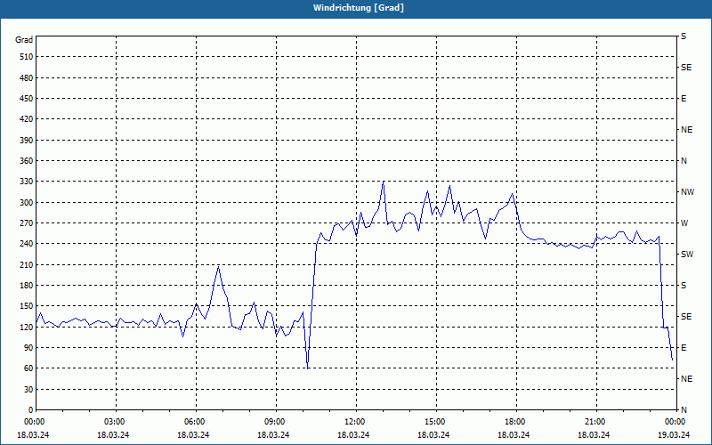
Task: Click the 30 degree axis label
Action: pos(29,390)
